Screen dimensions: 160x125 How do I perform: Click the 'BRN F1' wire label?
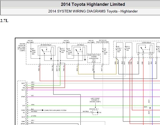[77, 68]
